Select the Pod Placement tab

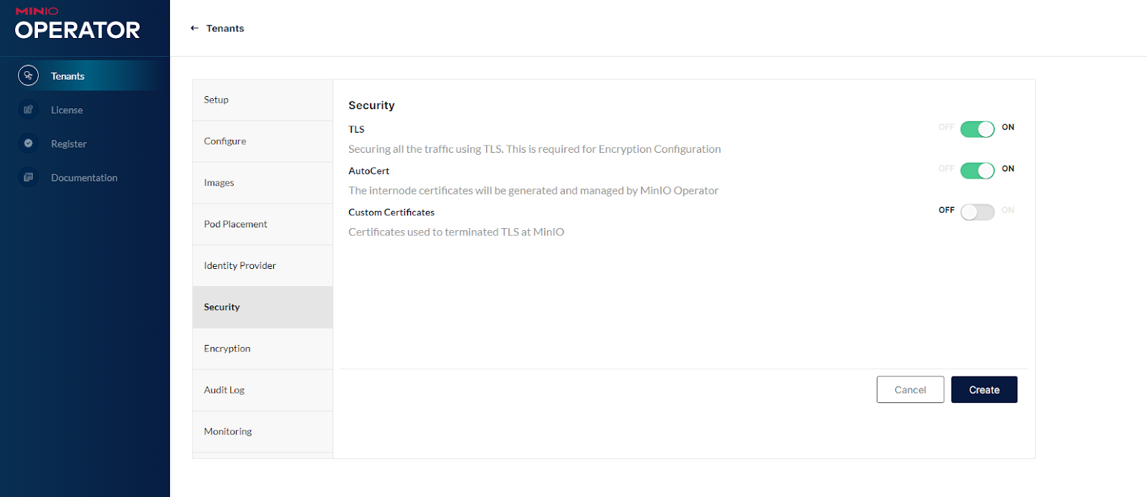262,224
